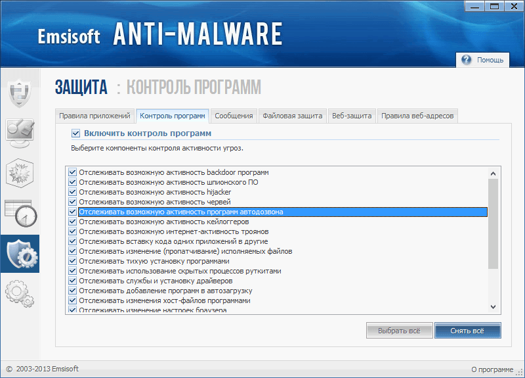Open the computer scan sidebar icon

pos(20,133)
